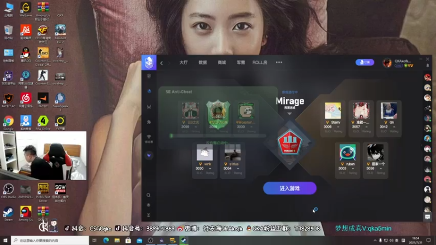
Task: Open the shield icon in 5E sidebar
Action: pos(149,76)
